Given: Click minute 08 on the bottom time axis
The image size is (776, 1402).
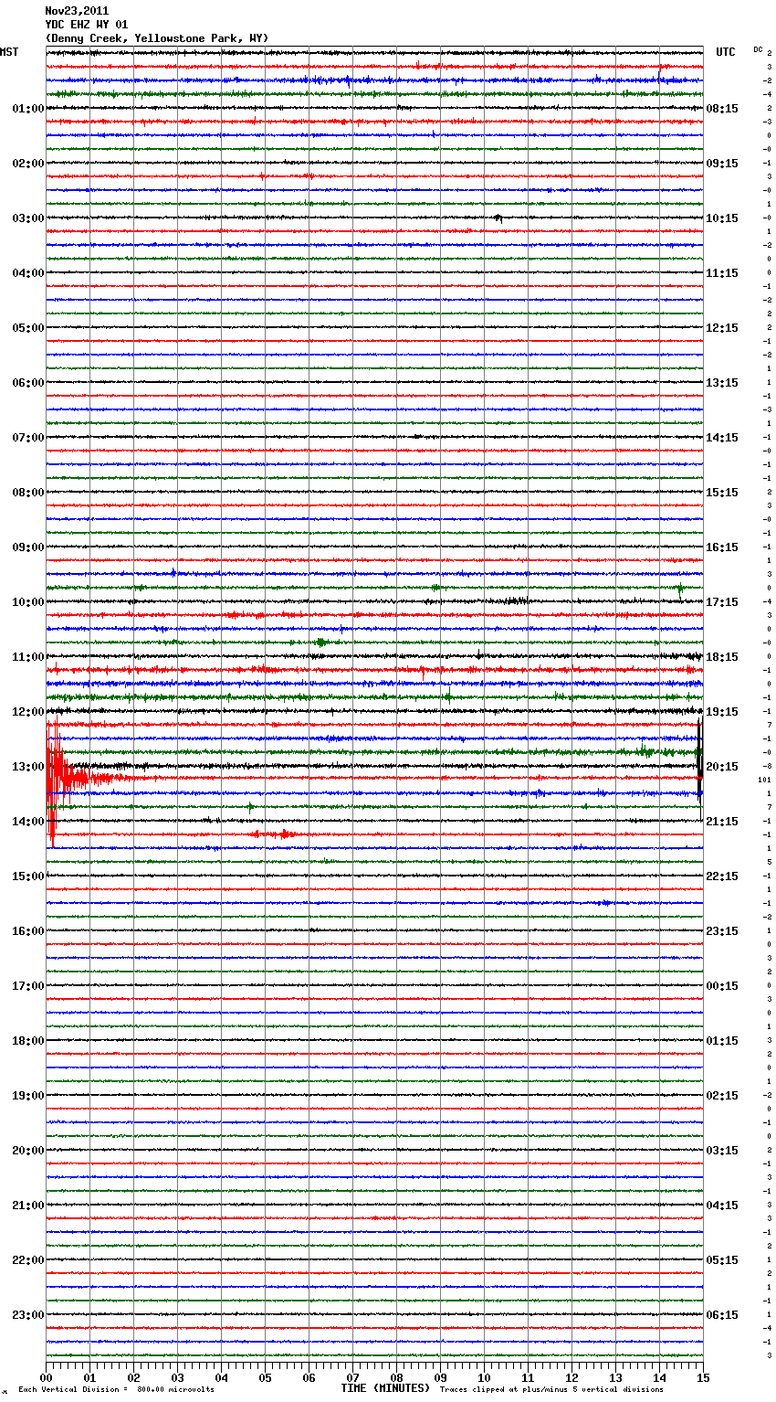Looking at the screenshot, I should [396, 1377].
